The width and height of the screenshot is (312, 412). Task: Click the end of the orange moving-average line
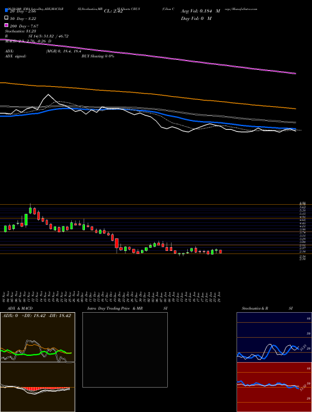click(x=295, y=108)
